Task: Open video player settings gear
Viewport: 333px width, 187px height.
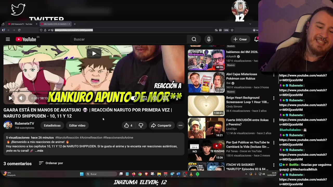Action: tap(155, 98)
